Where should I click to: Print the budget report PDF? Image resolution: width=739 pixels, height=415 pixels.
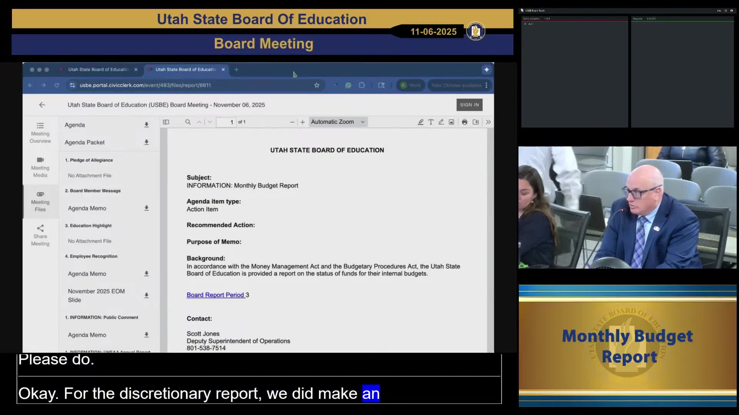click(x=464, y=122)
